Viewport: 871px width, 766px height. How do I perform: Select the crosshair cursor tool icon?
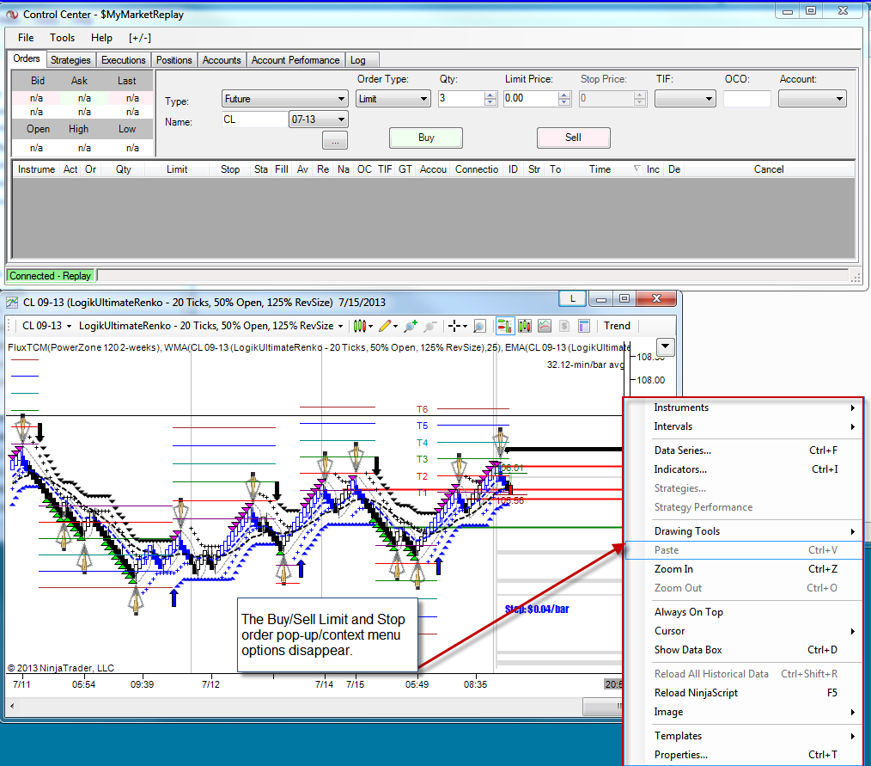pyautogui.click(x=455, y=326)
